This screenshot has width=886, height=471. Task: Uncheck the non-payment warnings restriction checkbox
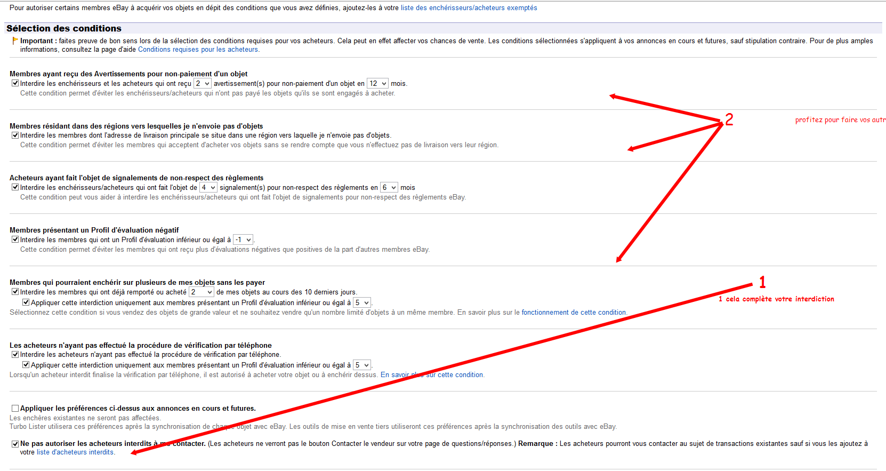(15, 83)
